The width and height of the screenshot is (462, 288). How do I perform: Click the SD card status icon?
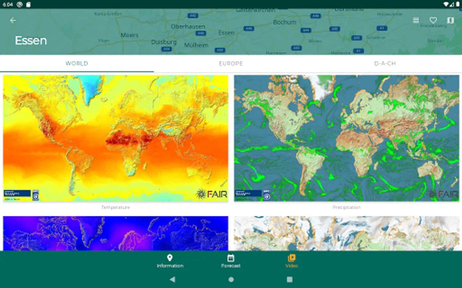28,4
